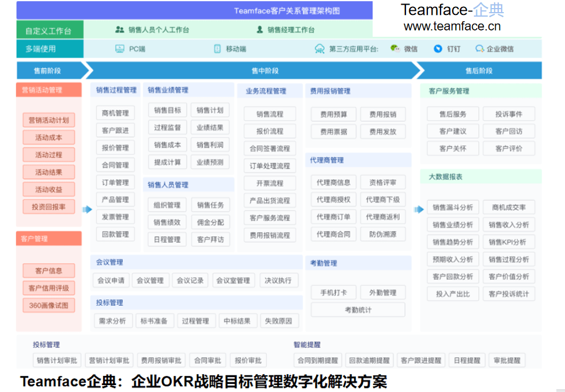Click the 企业微信 icon
Screen dimensions: 565x392
click(480, 48)
